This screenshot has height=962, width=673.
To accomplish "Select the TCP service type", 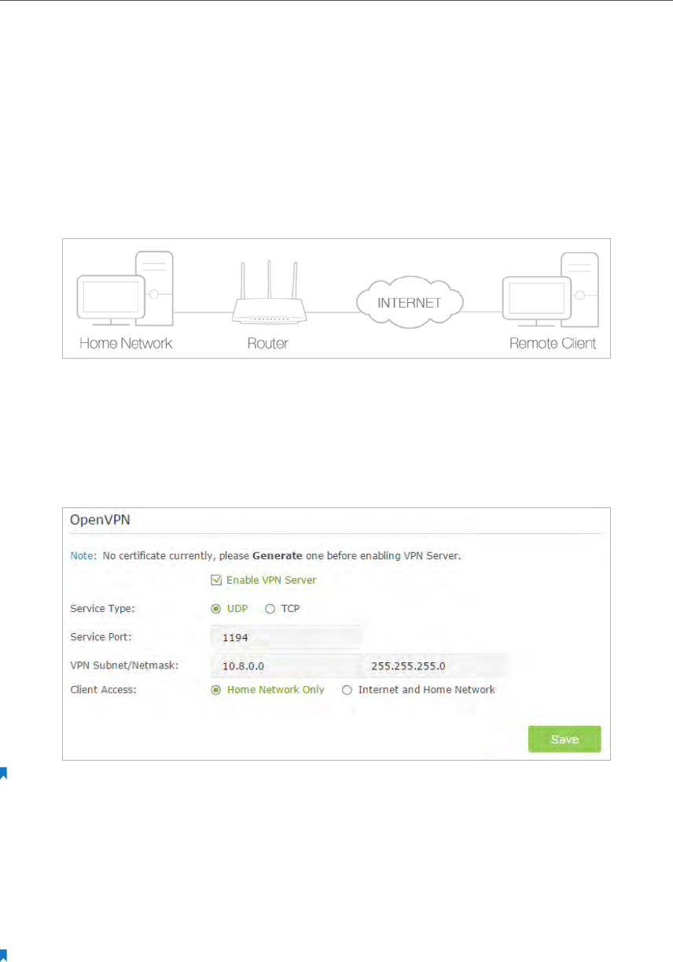I will pos(270,609).
